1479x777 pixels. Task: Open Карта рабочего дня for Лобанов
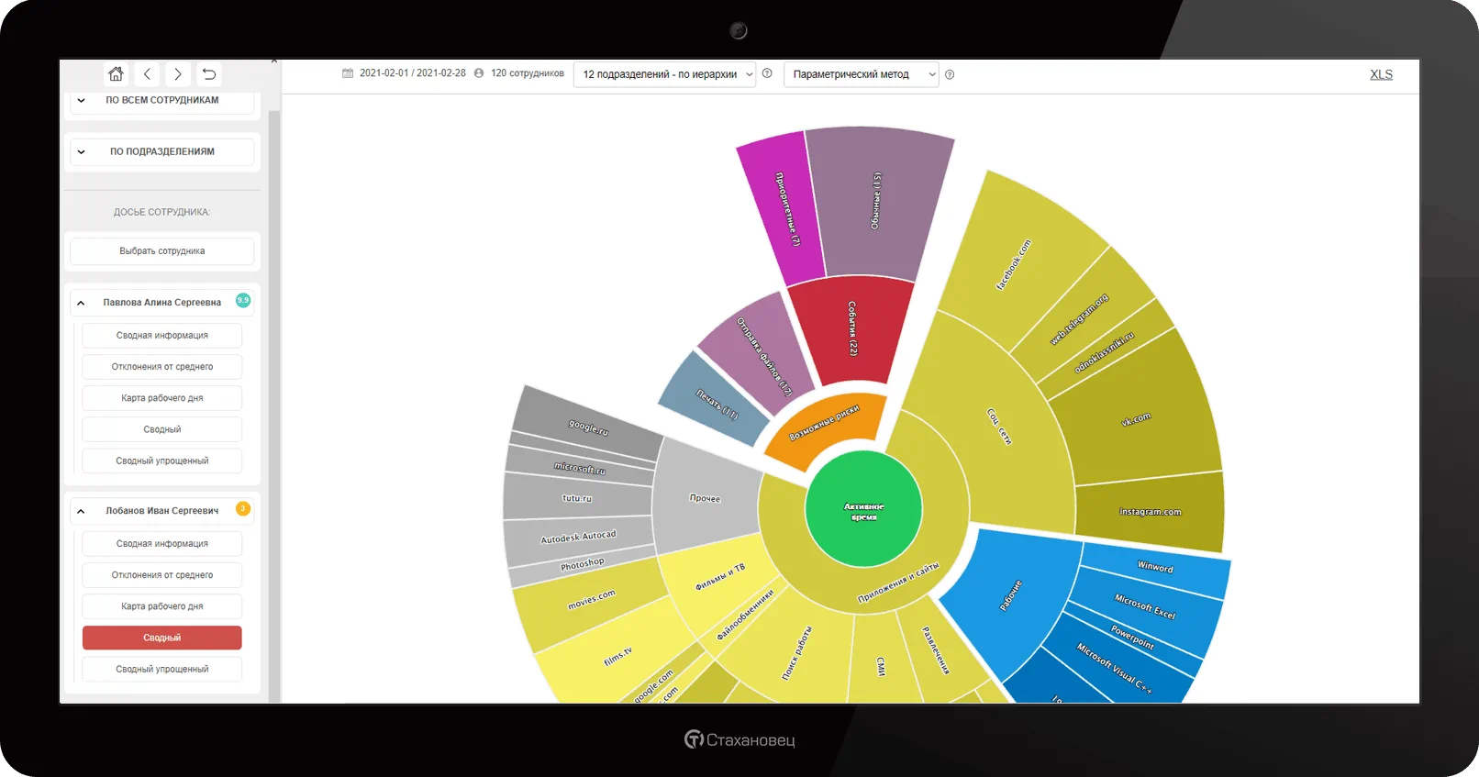162,606
